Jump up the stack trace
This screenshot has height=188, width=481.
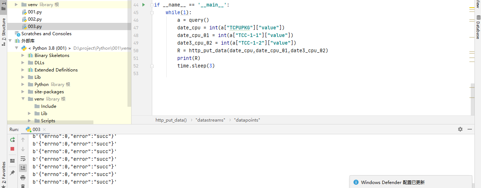click(x=23, y=140)
